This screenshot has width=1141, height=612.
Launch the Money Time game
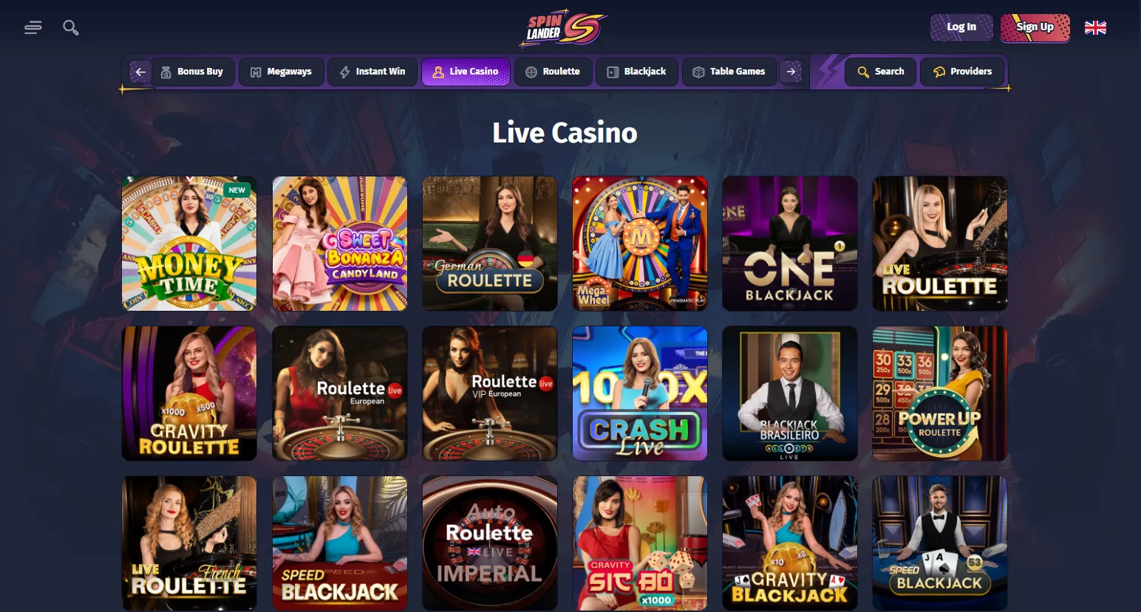(x=189, y=244)
